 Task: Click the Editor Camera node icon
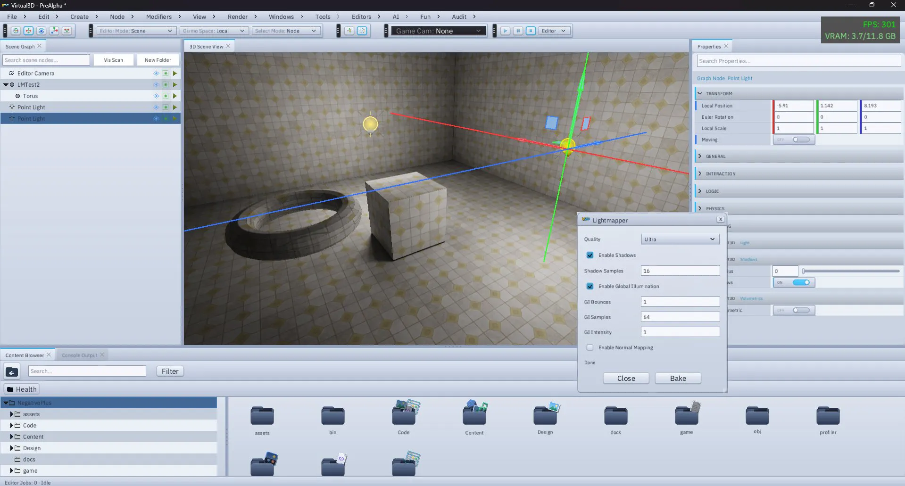click(x=11, y=73)
